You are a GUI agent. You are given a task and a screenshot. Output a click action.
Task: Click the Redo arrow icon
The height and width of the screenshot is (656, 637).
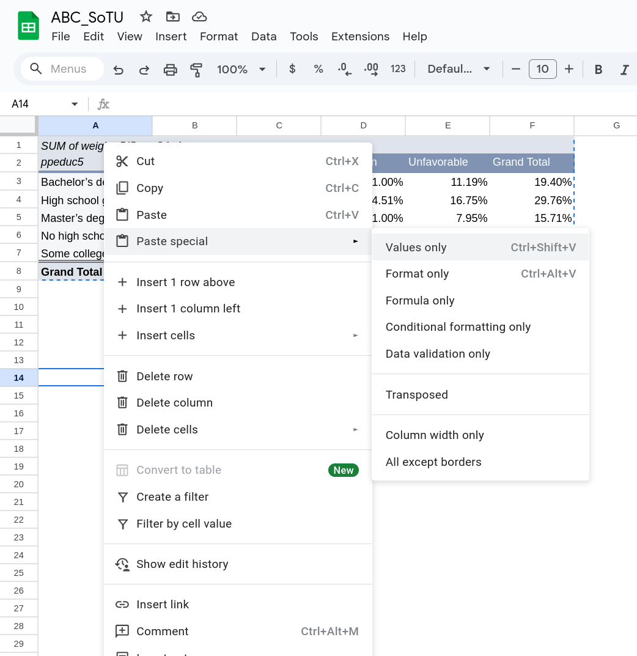(144, 70)
